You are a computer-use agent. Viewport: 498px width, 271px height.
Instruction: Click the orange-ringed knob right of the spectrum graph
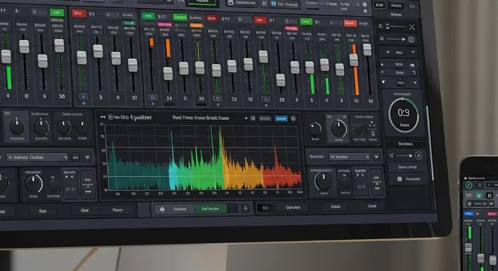315,129
